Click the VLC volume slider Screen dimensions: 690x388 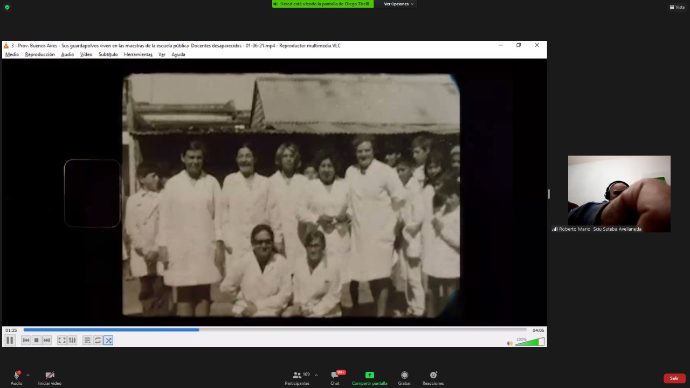point(530,342)
